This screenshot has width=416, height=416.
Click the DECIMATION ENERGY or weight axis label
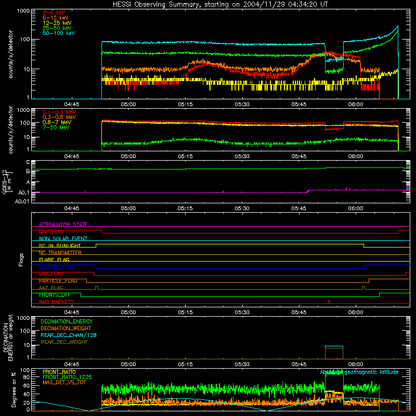pyautogui.click(x=8, y=337)
